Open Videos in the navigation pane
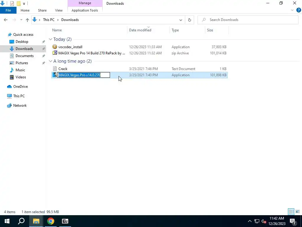Image resolution: width=302 pixels, height=227 pixels. (21, 77)
